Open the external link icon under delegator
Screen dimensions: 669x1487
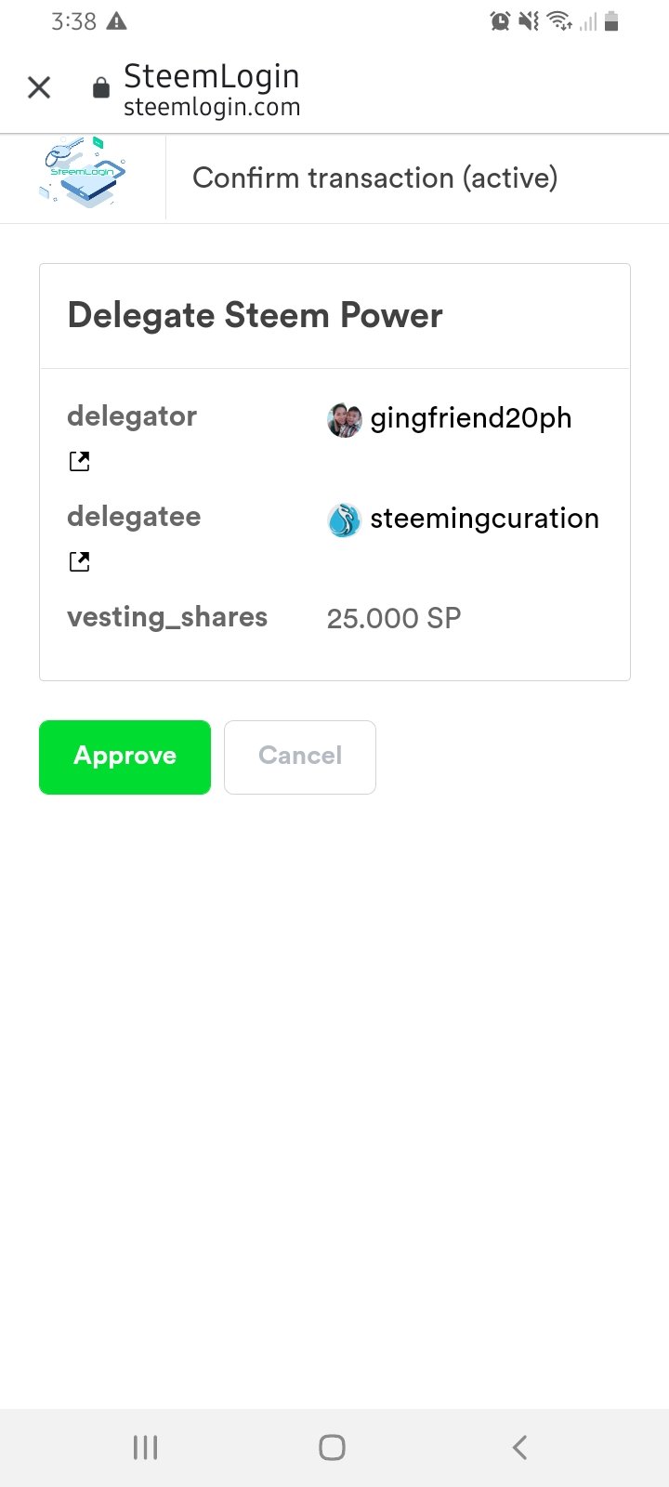[80, 461]
